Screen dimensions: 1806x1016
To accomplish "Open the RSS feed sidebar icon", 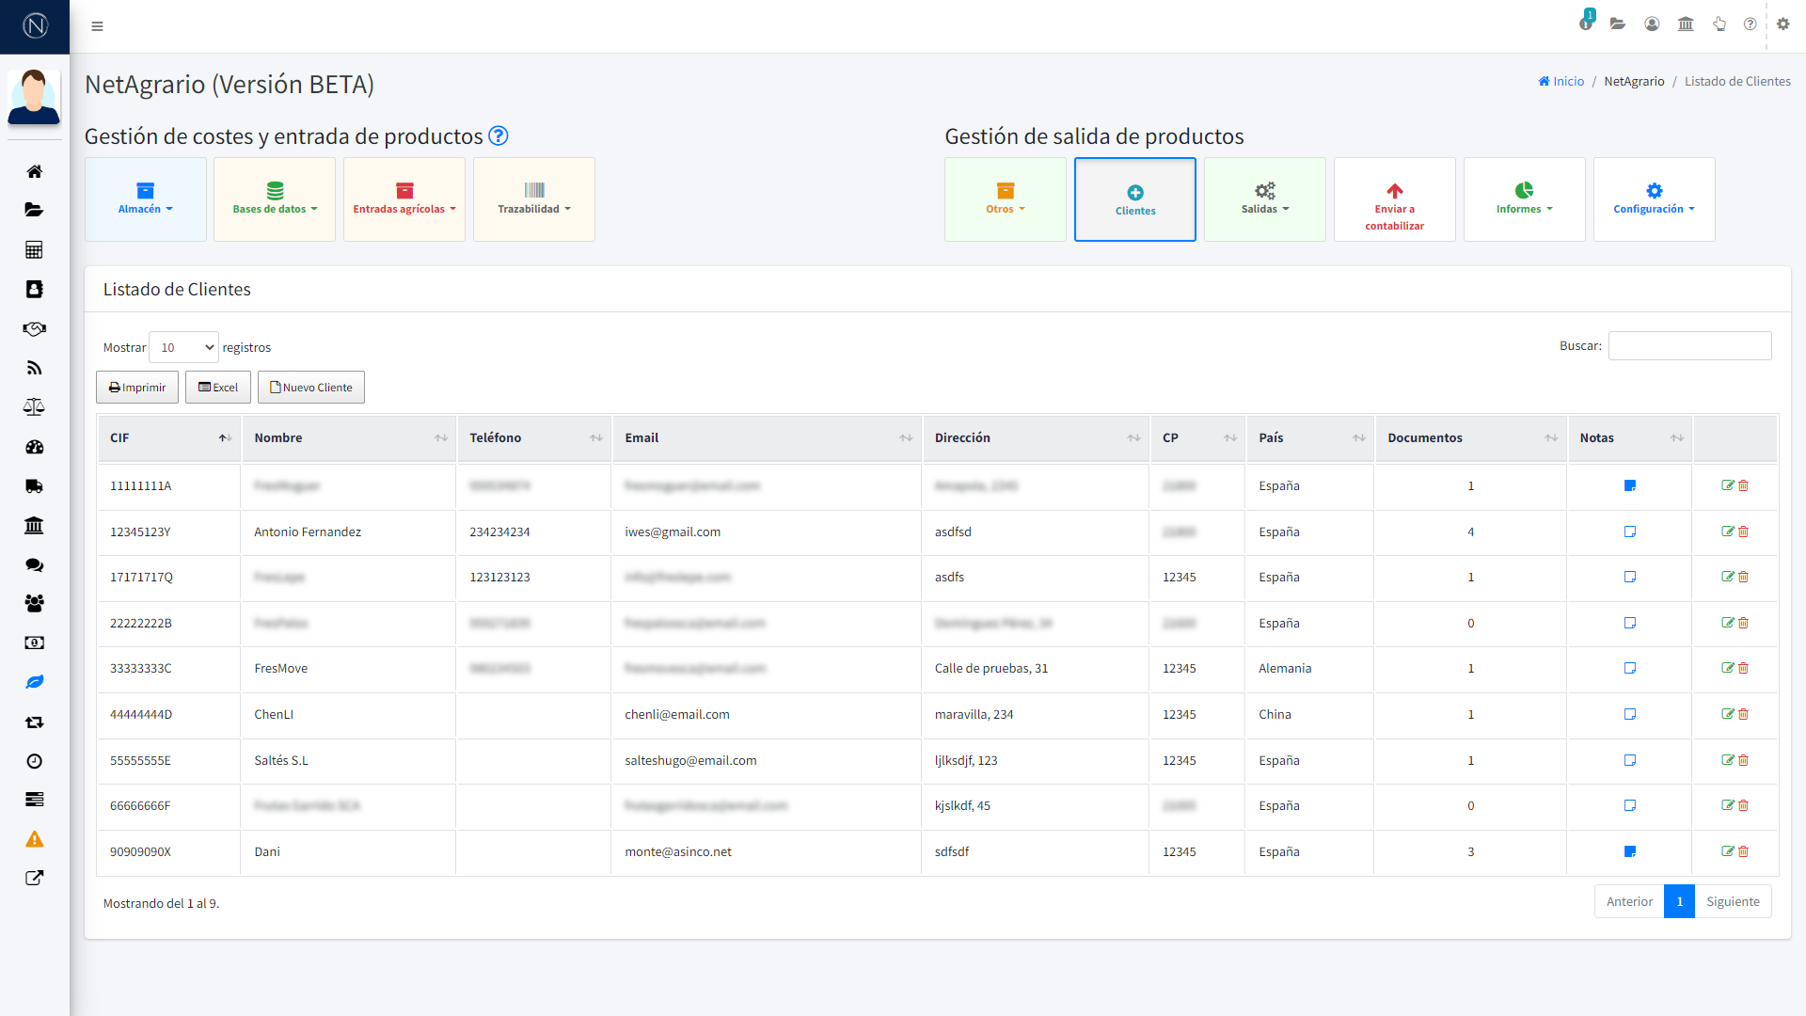I will [34, 368].
